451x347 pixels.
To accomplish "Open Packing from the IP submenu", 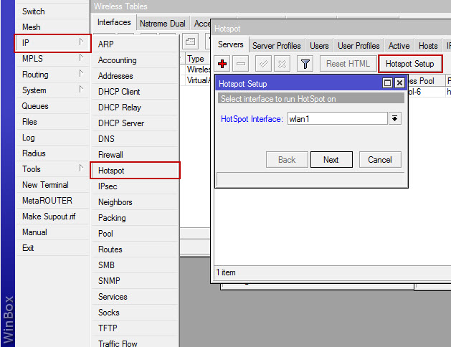I will click(x=135, y=218).
